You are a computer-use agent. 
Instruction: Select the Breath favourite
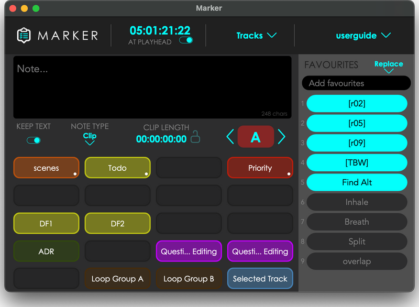point(357,222)
